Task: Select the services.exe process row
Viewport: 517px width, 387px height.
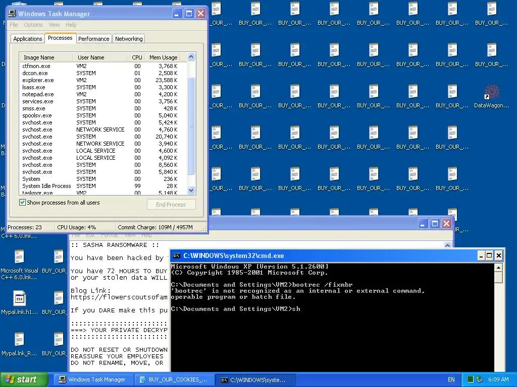Action: 103,101
